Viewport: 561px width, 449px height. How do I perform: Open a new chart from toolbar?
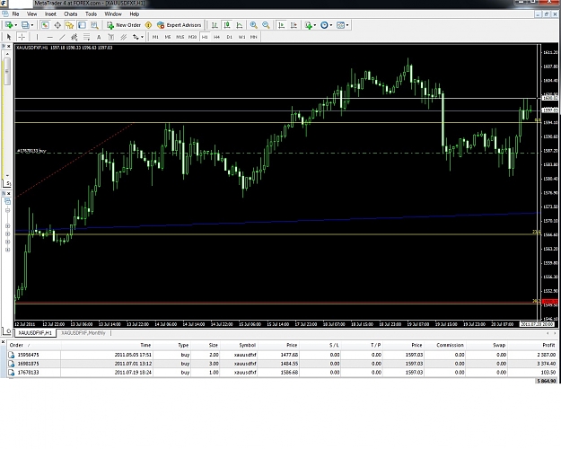(9, 25)
